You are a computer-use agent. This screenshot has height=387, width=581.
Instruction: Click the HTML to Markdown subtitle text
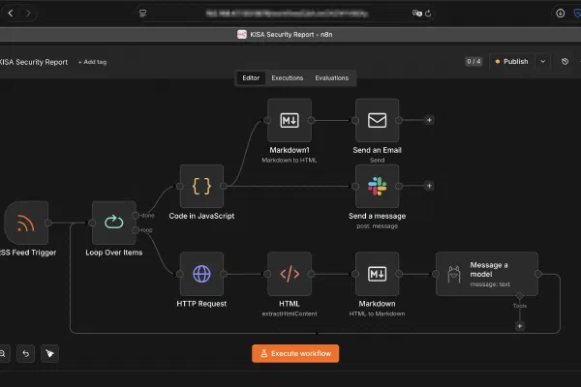(x=377, y=314)
